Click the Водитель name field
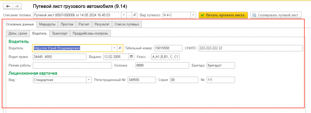 [x=72, y=48]
